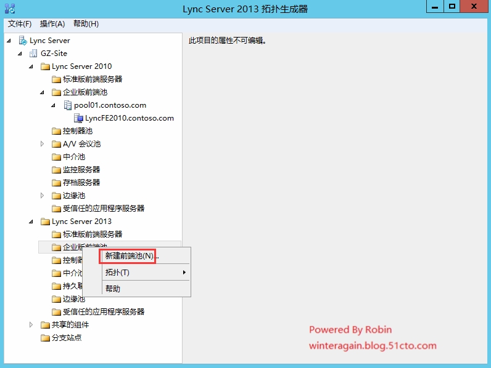Select the 分支站点 tree item
This screenshot has height=368, width=491.
point(67,338)
